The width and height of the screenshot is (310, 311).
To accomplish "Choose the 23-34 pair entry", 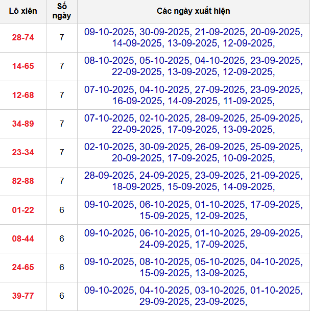I will 23,152.
